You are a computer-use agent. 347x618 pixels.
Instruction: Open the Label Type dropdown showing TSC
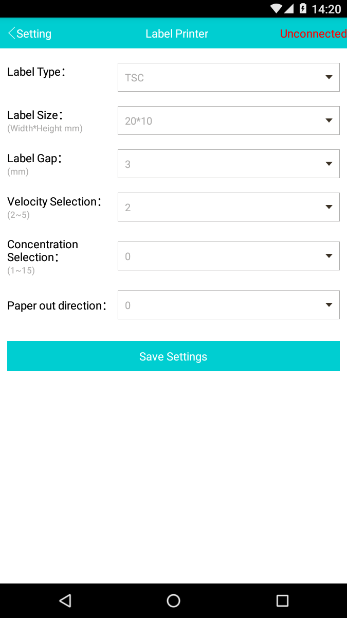229,77
